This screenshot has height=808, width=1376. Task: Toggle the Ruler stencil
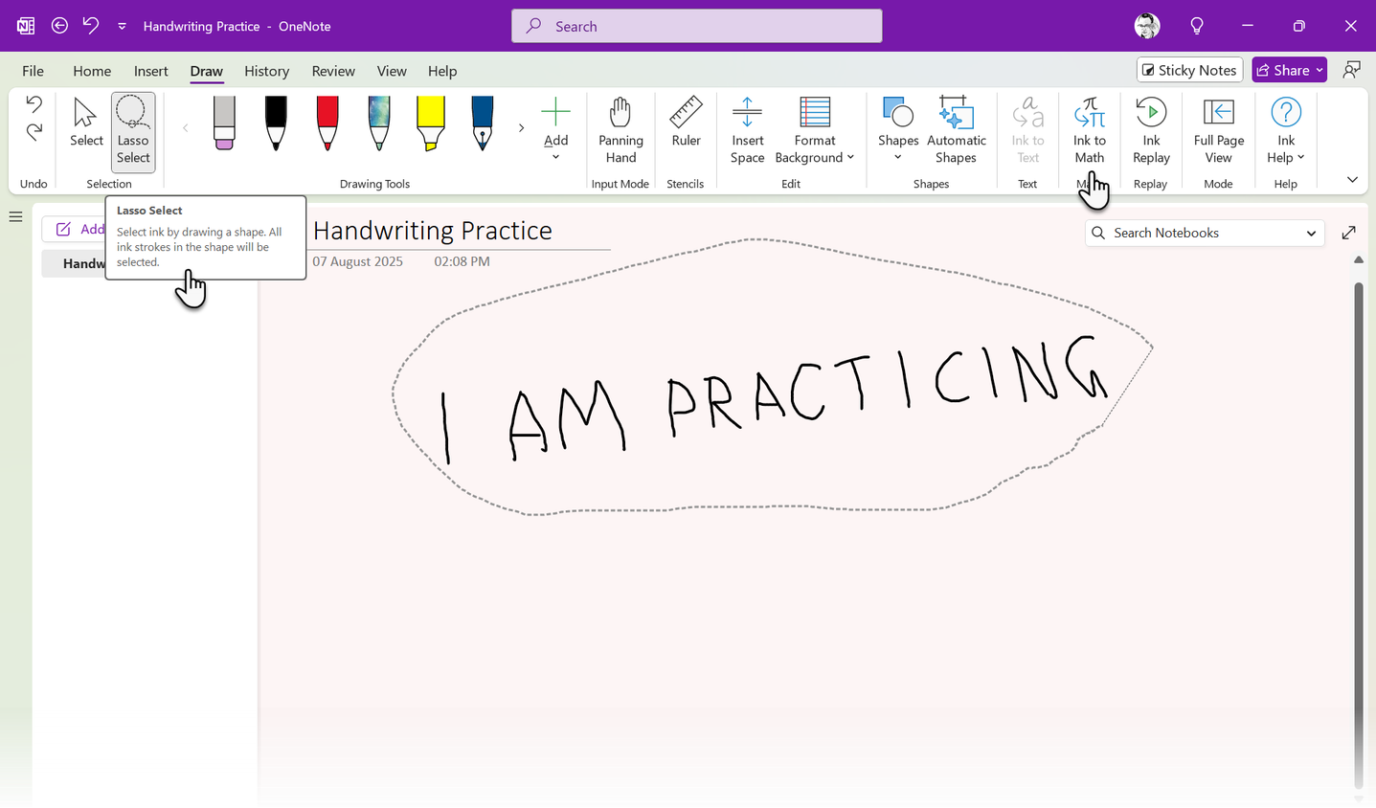(686, 123)
